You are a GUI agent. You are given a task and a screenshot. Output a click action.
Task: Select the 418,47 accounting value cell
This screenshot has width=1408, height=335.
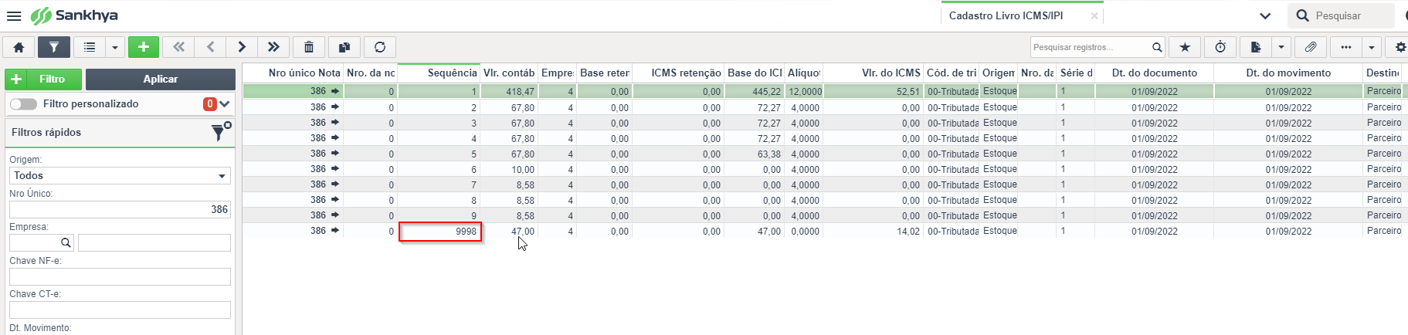coord(508,92)
